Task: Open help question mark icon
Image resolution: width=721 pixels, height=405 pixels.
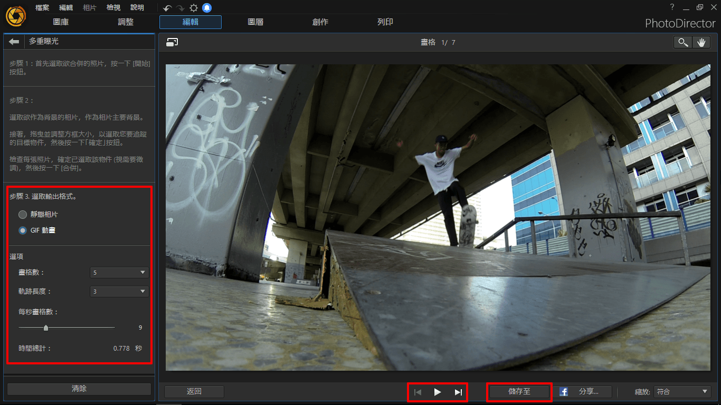Action: pyautogui.click(x=672, y=7)
